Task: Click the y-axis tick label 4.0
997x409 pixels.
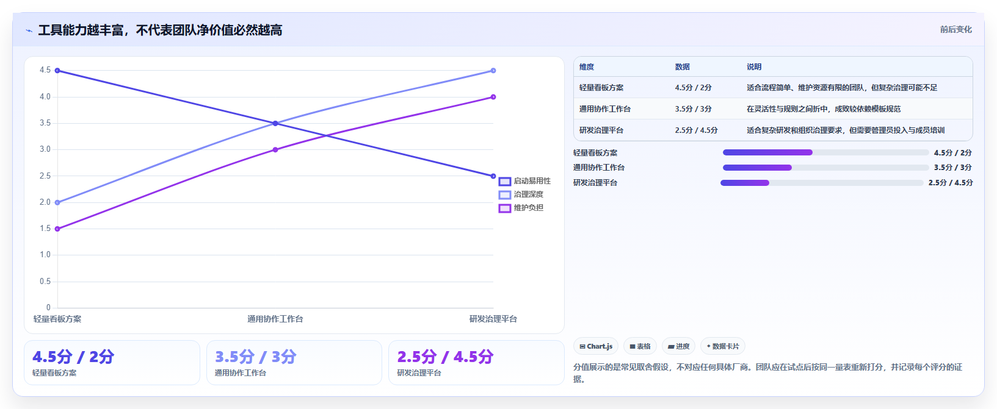Action: (x=45, y=97)
